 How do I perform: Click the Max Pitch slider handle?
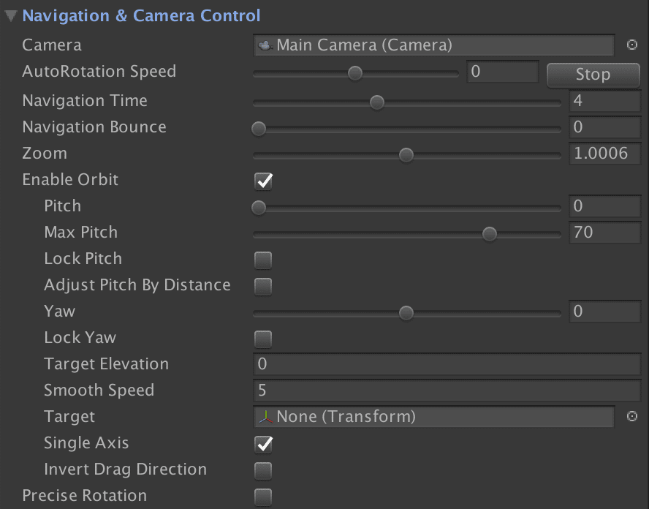click(490, 234)
